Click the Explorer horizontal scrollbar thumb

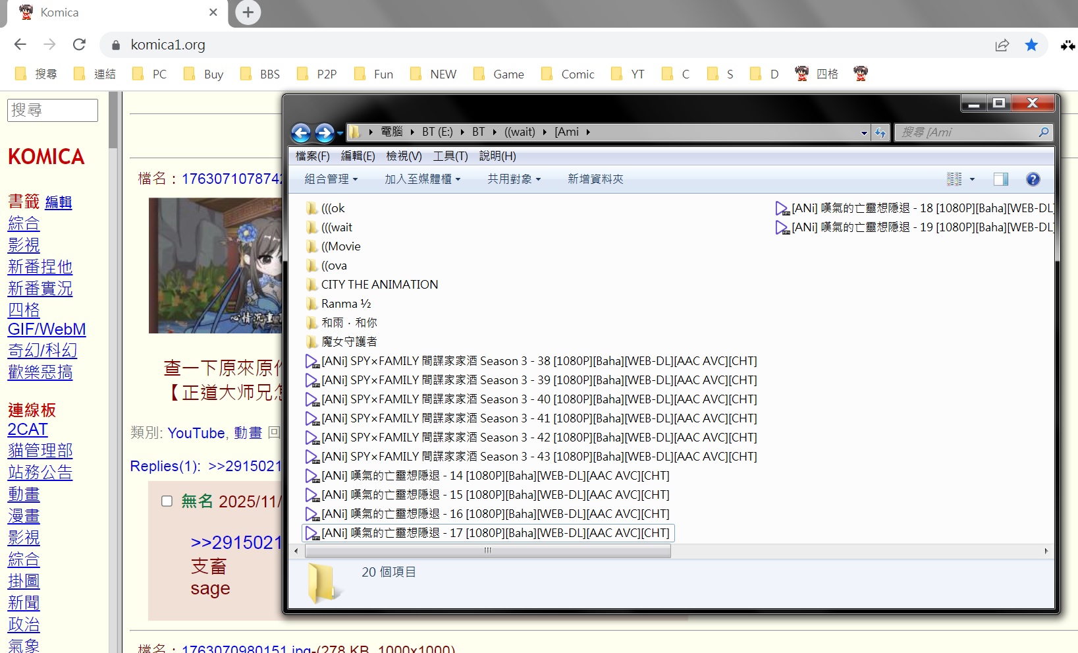tap(486, 551)
